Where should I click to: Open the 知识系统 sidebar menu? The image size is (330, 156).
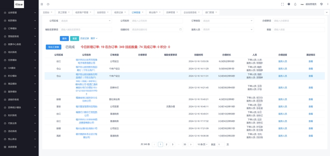pyautogui.click(x=19, y=115)
